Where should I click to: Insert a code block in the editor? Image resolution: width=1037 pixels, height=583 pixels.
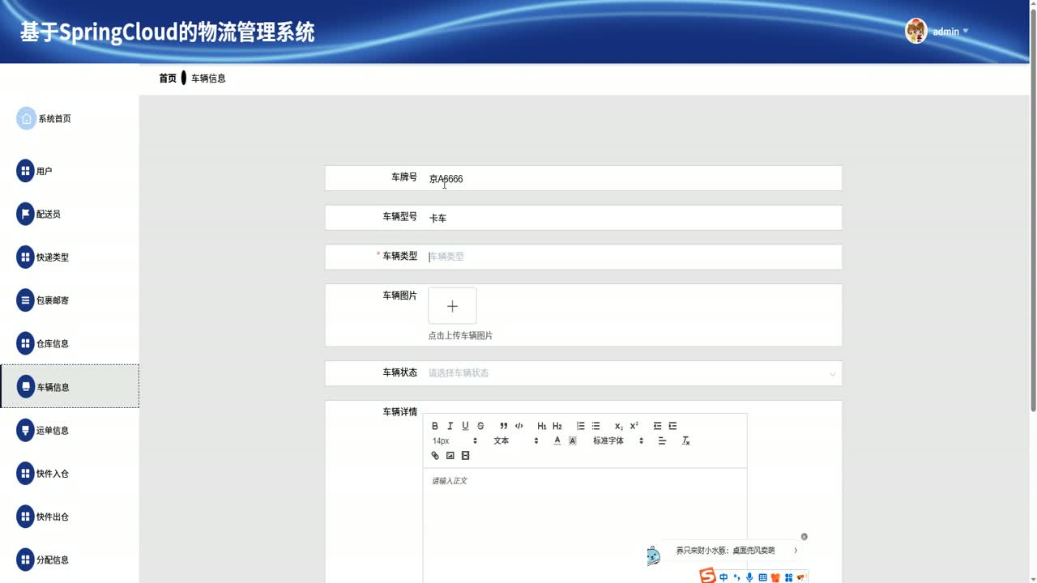point(519,426)
